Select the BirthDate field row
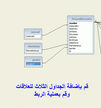Viewport: 101px width, 108px height. pyautogui.click(x=80, y=40)
